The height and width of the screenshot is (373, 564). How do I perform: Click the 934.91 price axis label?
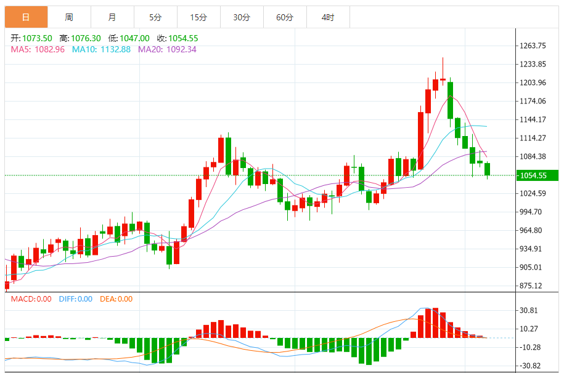click(531, 249)
